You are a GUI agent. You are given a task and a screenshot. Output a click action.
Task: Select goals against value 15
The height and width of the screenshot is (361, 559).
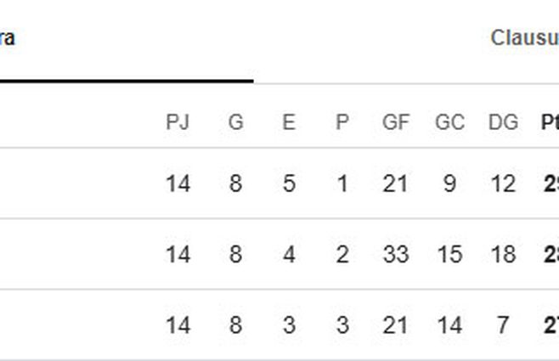(449, 255)
